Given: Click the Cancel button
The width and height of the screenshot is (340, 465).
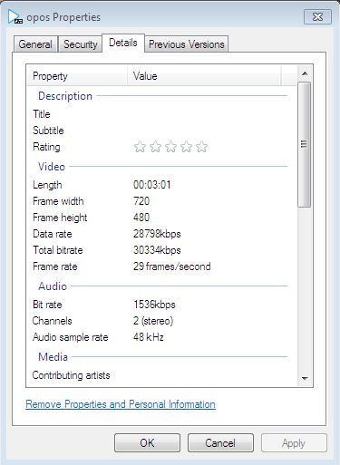Looking at the screenshot, I should 220,443.
